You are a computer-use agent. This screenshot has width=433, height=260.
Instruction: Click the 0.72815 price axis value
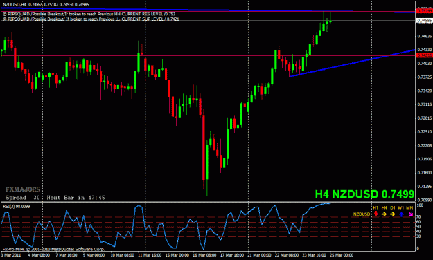pos(425,118)
